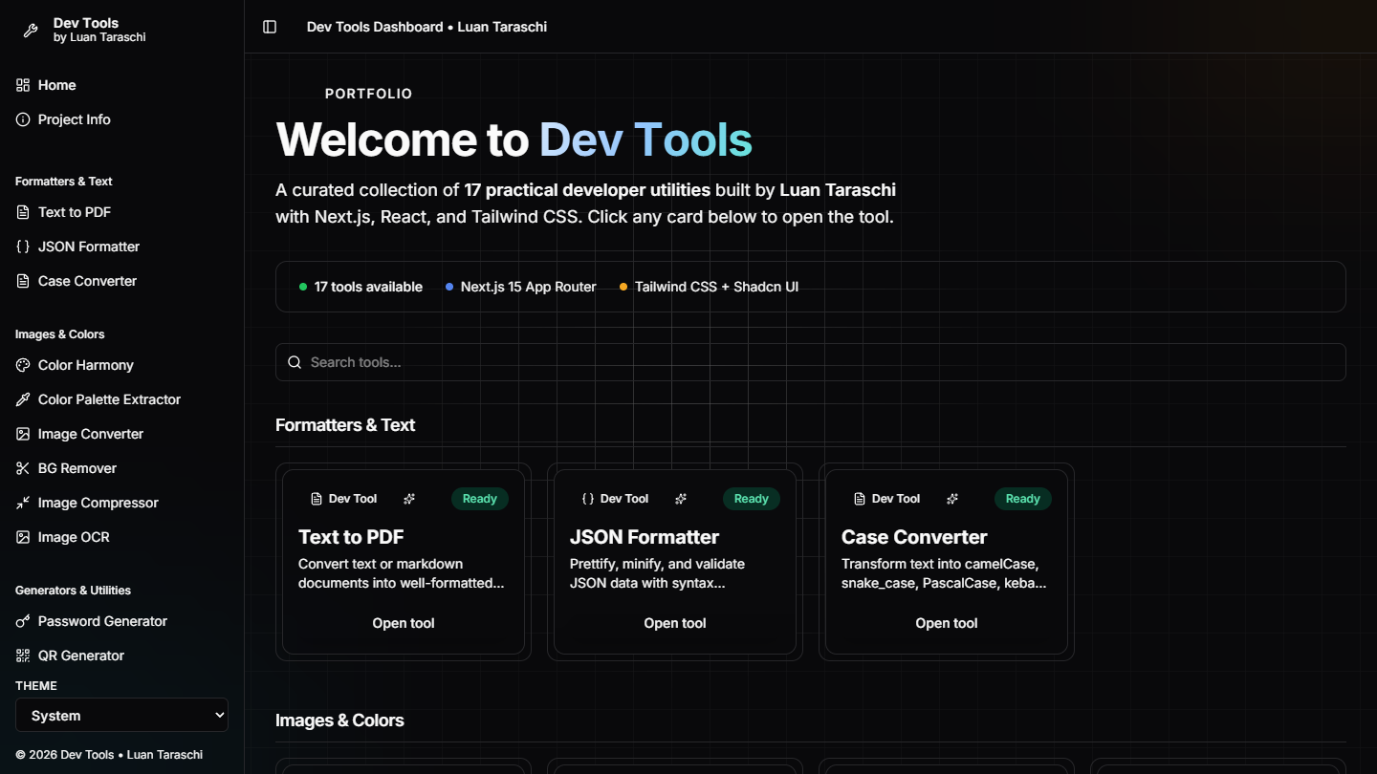The height and width of the screenshot is (774, 1377).
Task: Open Image Compressor tool
Action: point(122,503)
